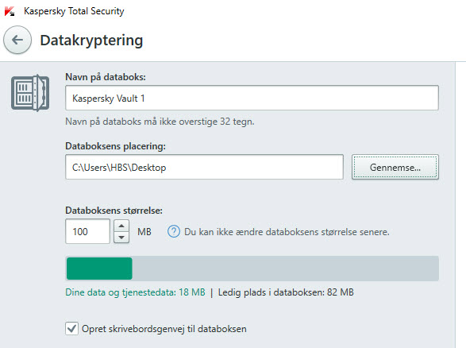466x348 pixels.
Task: Focus the 'Databoksens placering' path field
Action: [205, 167]
